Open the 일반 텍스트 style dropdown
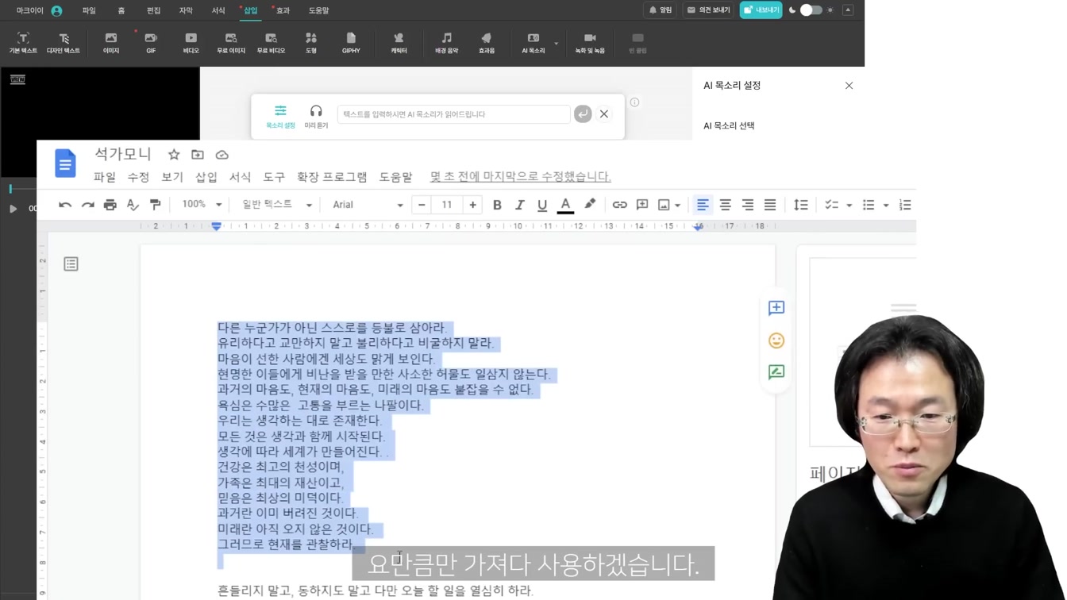Screen dimensions: 1067x600 (277, 205)
